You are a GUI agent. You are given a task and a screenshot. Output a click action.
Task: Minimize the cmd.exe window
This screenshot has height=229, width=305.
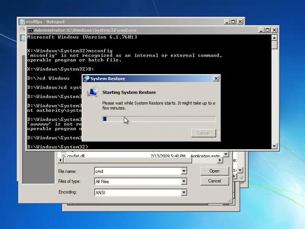[x=261, y=30]
